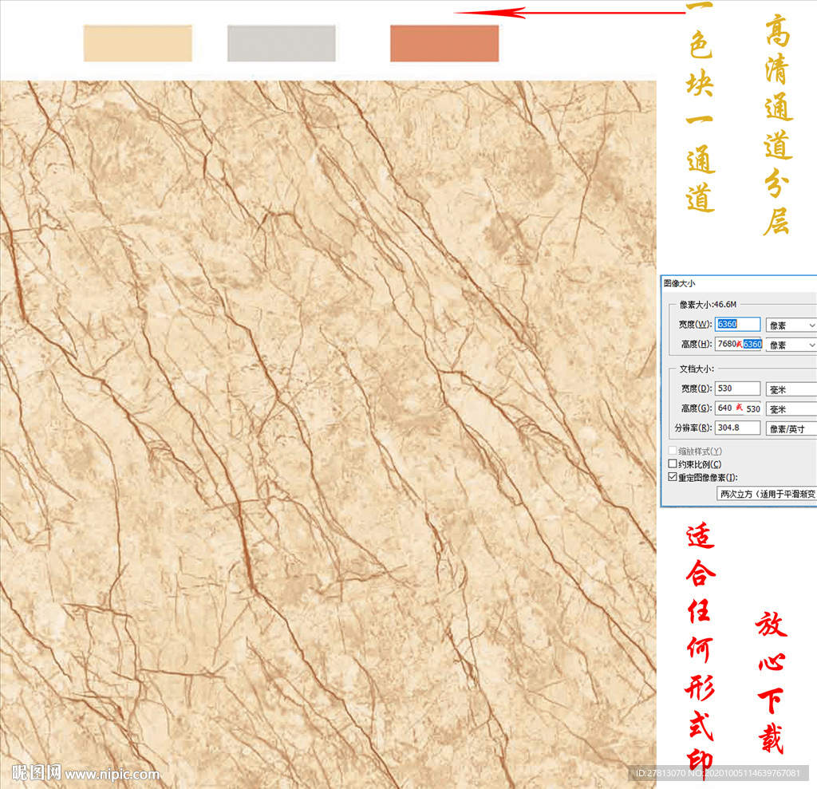Click the pixel width field showing 6360
This screenshot has width=817, height=789.
pos(737,324)
